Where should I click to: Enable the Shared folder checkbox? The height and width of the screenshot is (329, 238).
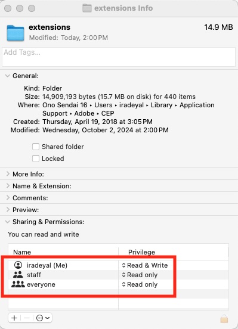36,147
